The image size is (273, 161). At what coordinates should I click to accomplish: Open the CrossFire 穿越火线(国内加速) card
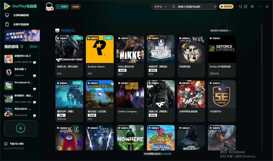[69, 56]
